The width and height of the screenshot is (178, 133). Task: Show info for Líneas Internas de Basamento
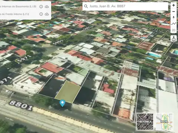[41, 7]
